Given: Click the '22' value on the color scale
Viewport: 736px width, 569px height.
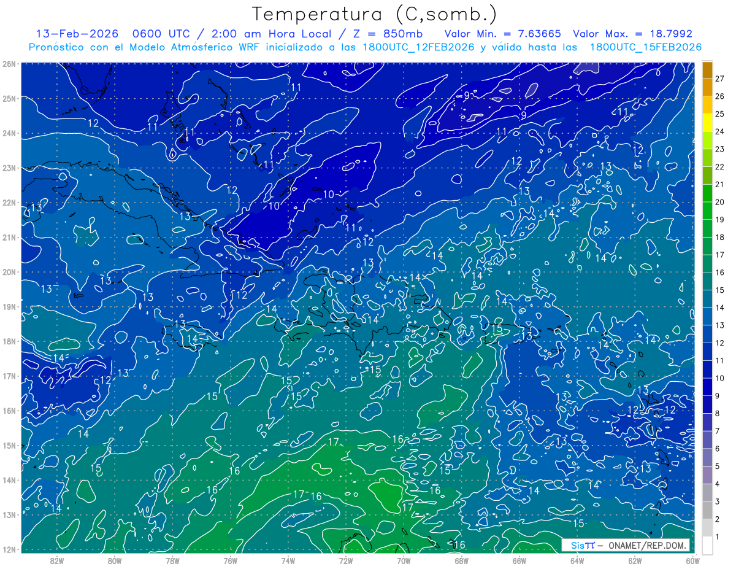Looking at the screenshot, I should [720, 167].
